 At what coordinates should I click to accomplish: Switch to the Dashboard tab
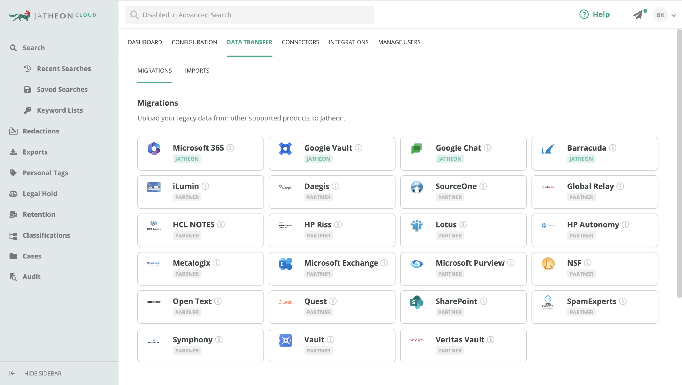pyautogui.click(x=145, y=42)
